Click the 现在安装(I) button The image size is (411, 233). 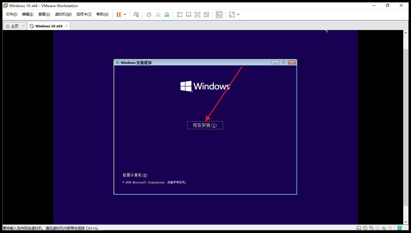coord(205,125)
